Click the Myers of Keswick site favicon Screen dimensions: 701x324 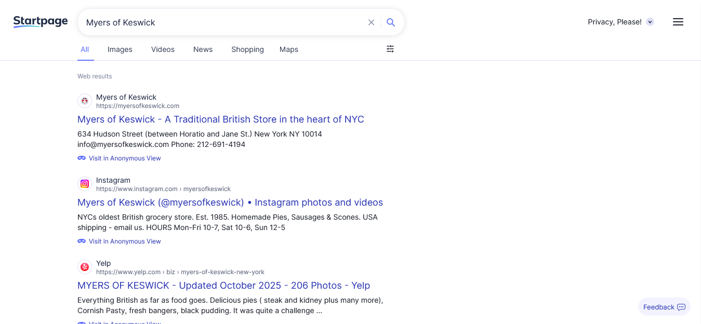pos(85,101)
